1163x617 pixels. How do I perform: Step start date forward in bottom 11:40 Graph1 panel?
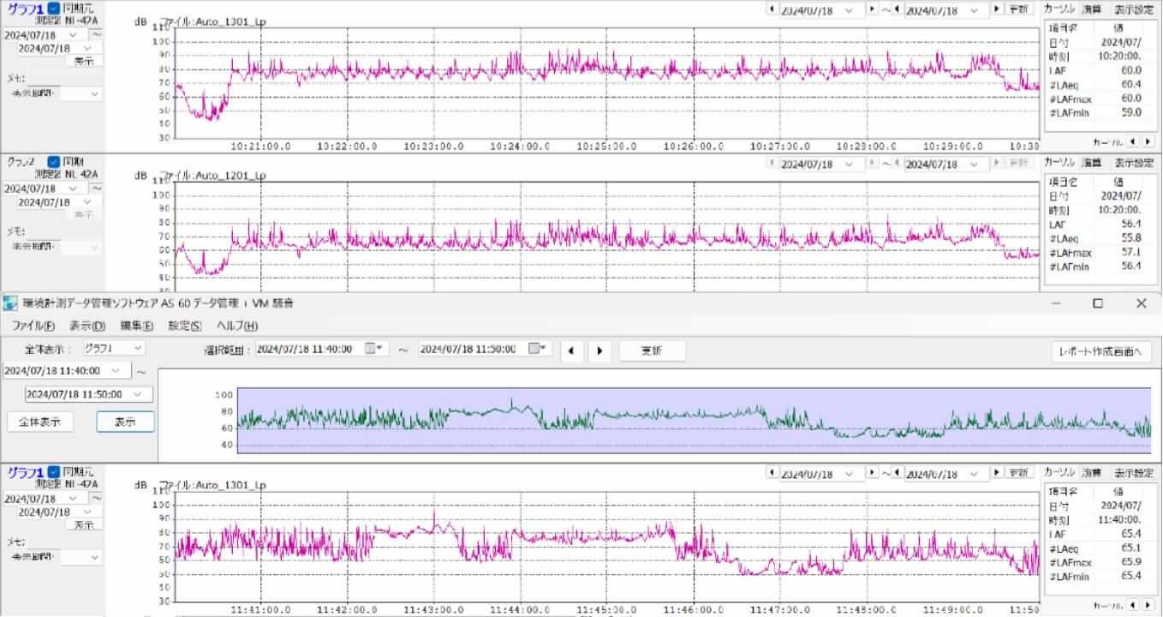click(873, 473)
